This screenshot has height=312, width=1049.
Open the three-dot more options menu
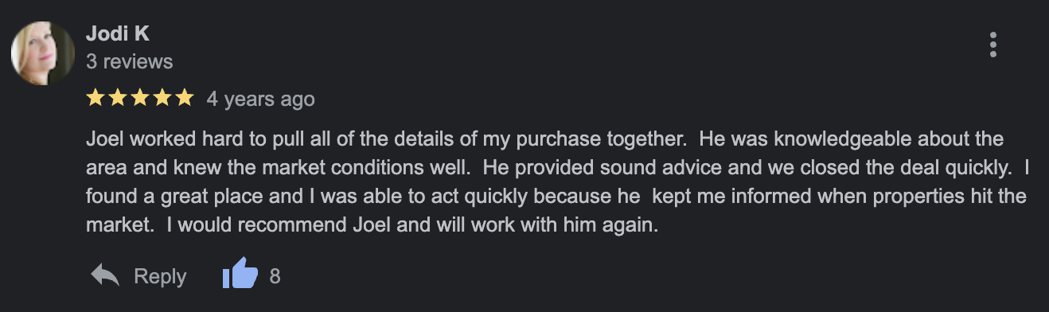click(x=992, y=45)
